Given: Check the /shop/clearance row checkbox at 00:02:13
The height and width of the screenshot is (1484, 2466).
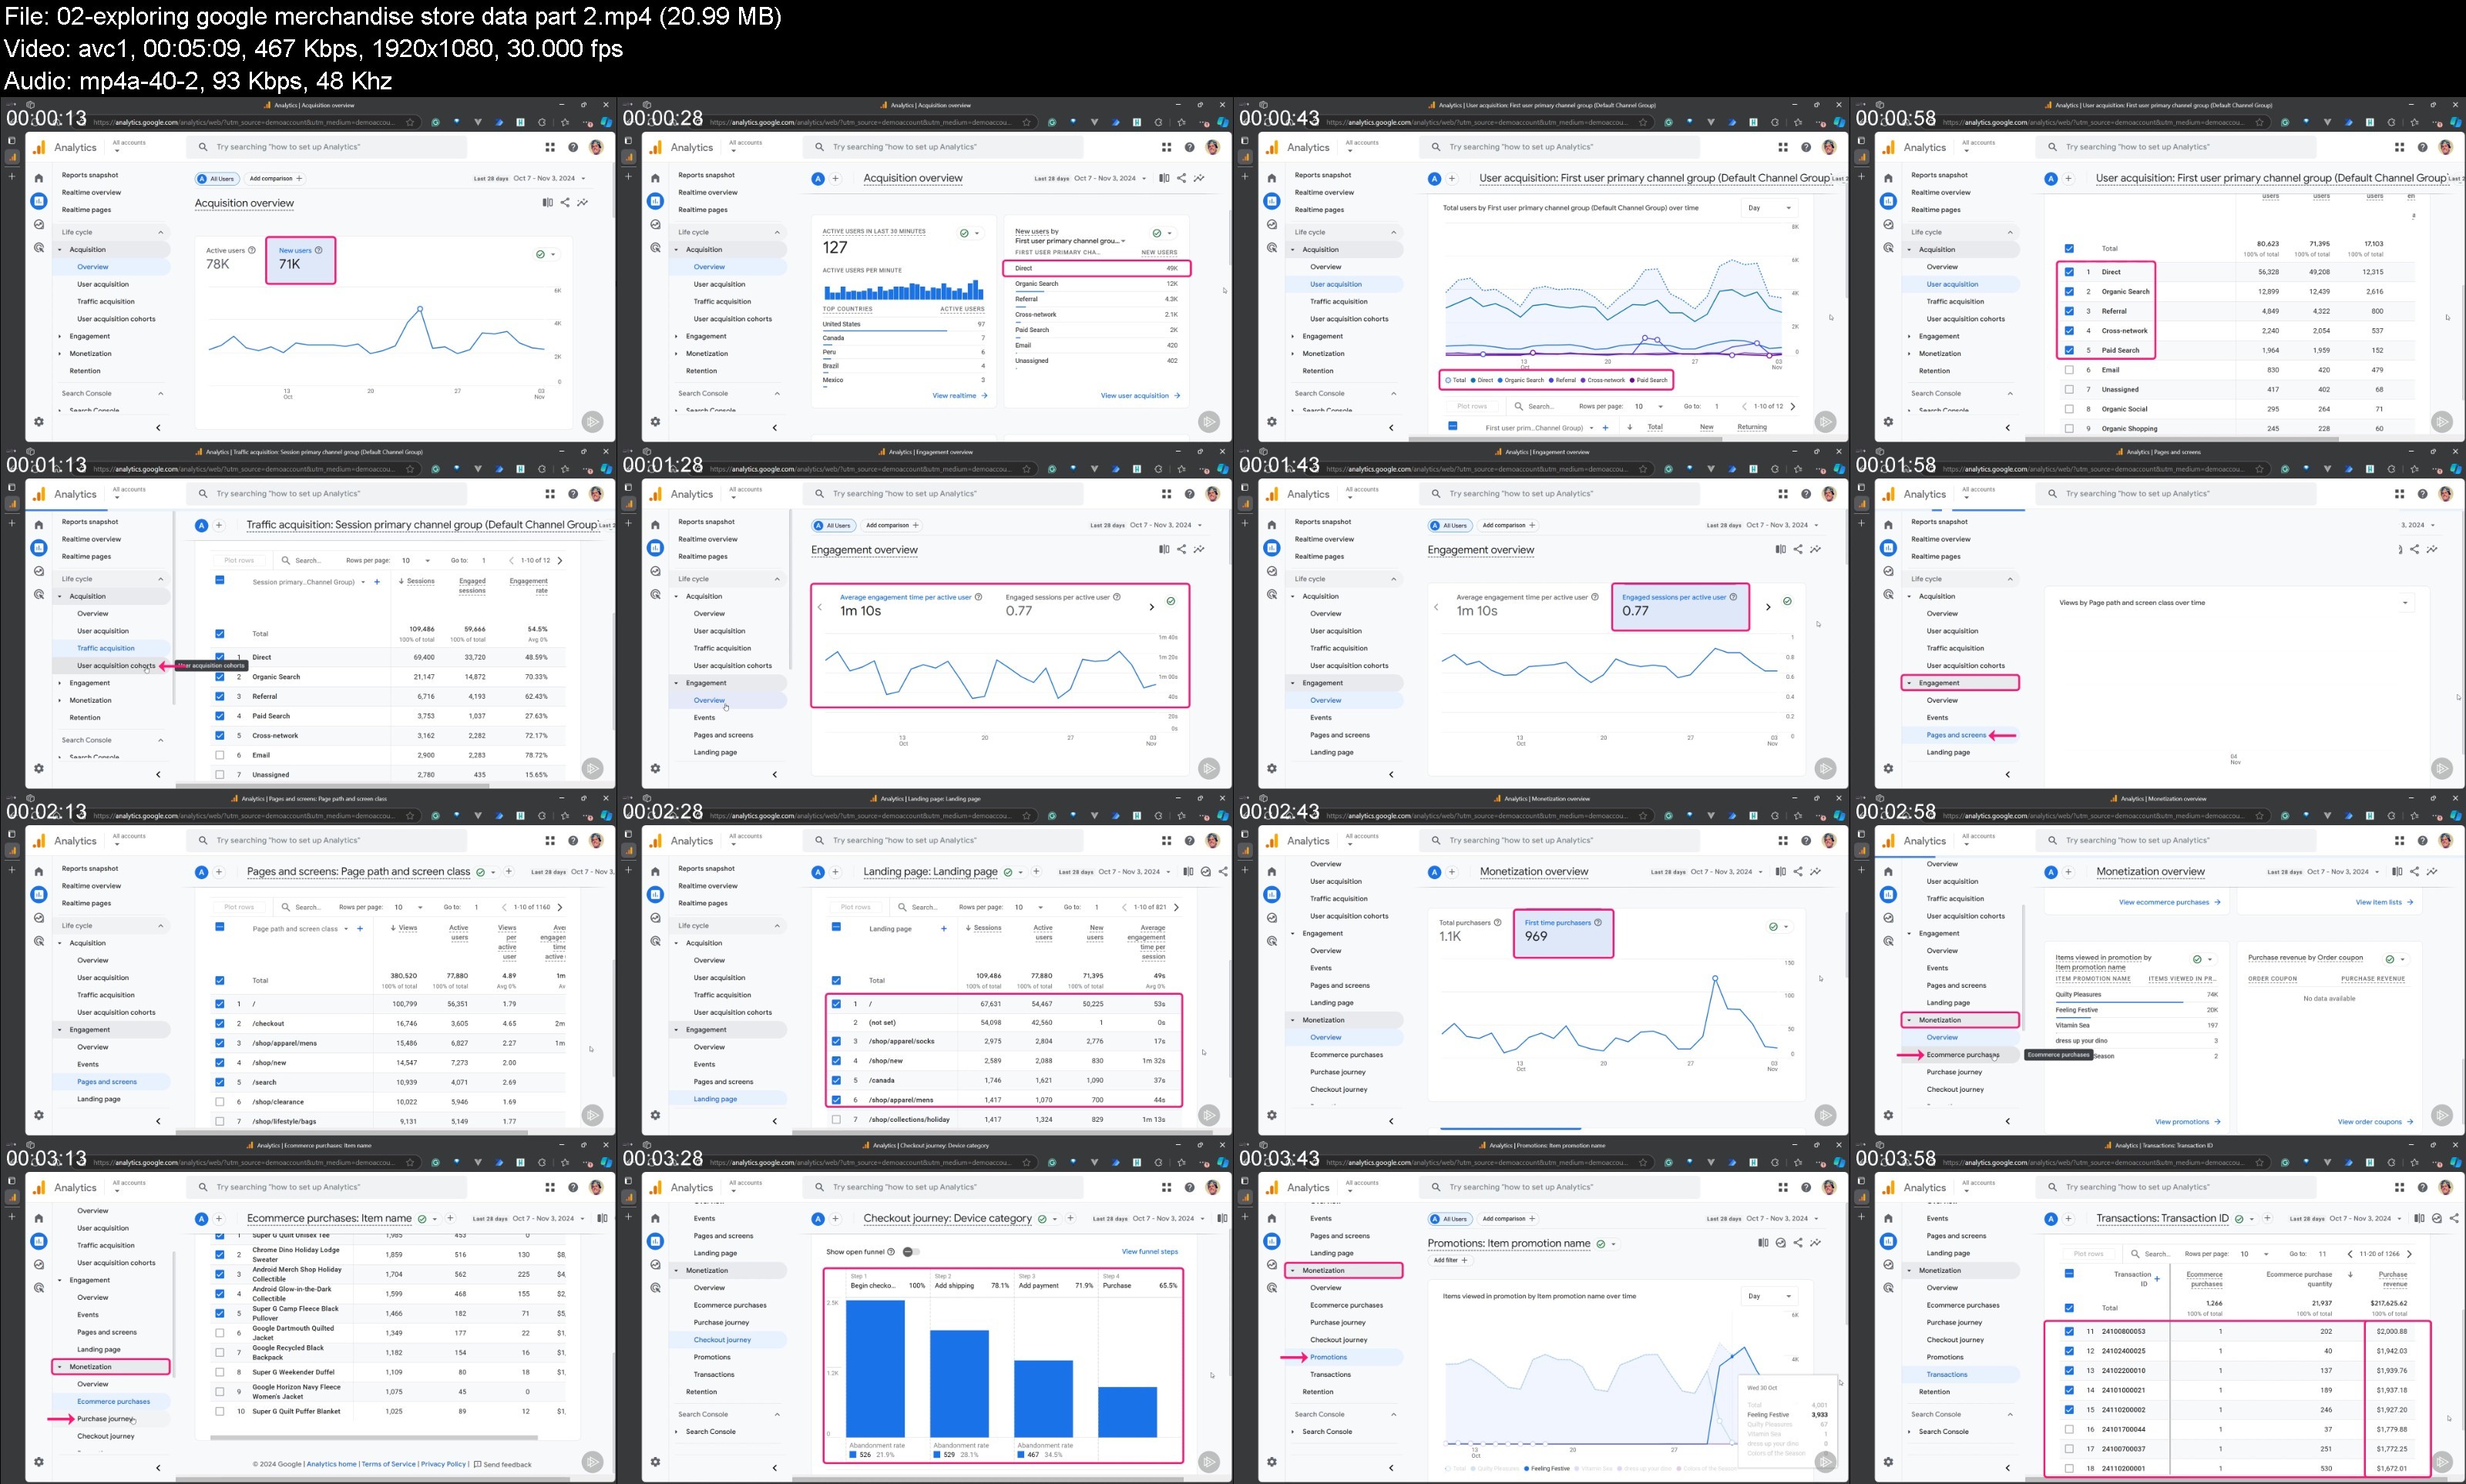Looking at the screenshot, I should pos(220,1101).
